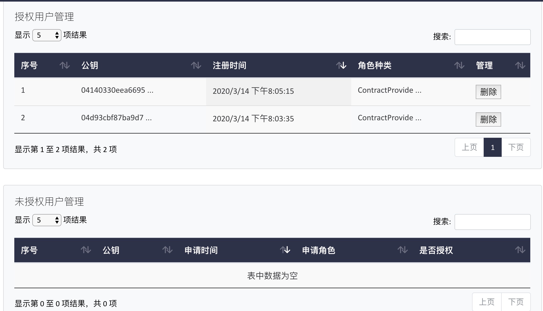Focus unauthorized users 搜索 field
Viewport: 543px width, 311px height.
click(492, 222)
